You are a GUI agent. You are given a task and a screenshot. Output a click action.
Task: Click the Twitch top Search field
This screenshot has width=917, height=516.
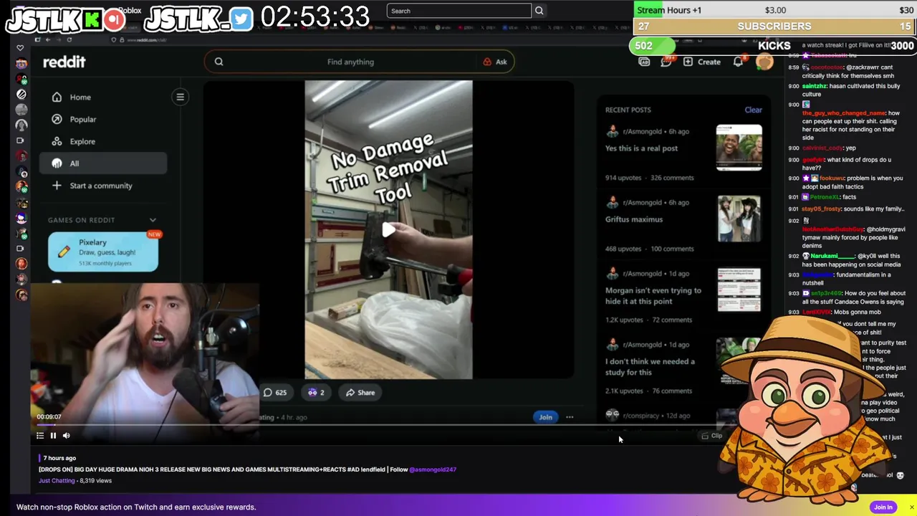point(459,11)
